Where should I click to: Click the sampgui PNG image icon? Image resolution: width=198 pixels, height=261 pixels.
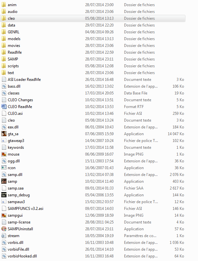[x=4, y=215]
